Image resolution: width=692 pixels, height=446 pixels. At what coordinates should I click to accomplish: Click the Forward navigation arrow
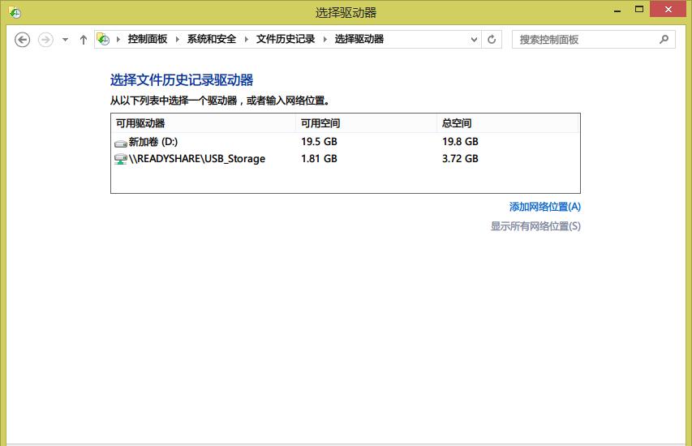(45, 40)
